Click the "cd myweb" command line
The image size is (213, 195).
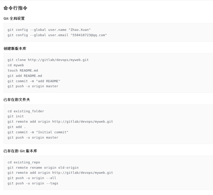[16, 65]
